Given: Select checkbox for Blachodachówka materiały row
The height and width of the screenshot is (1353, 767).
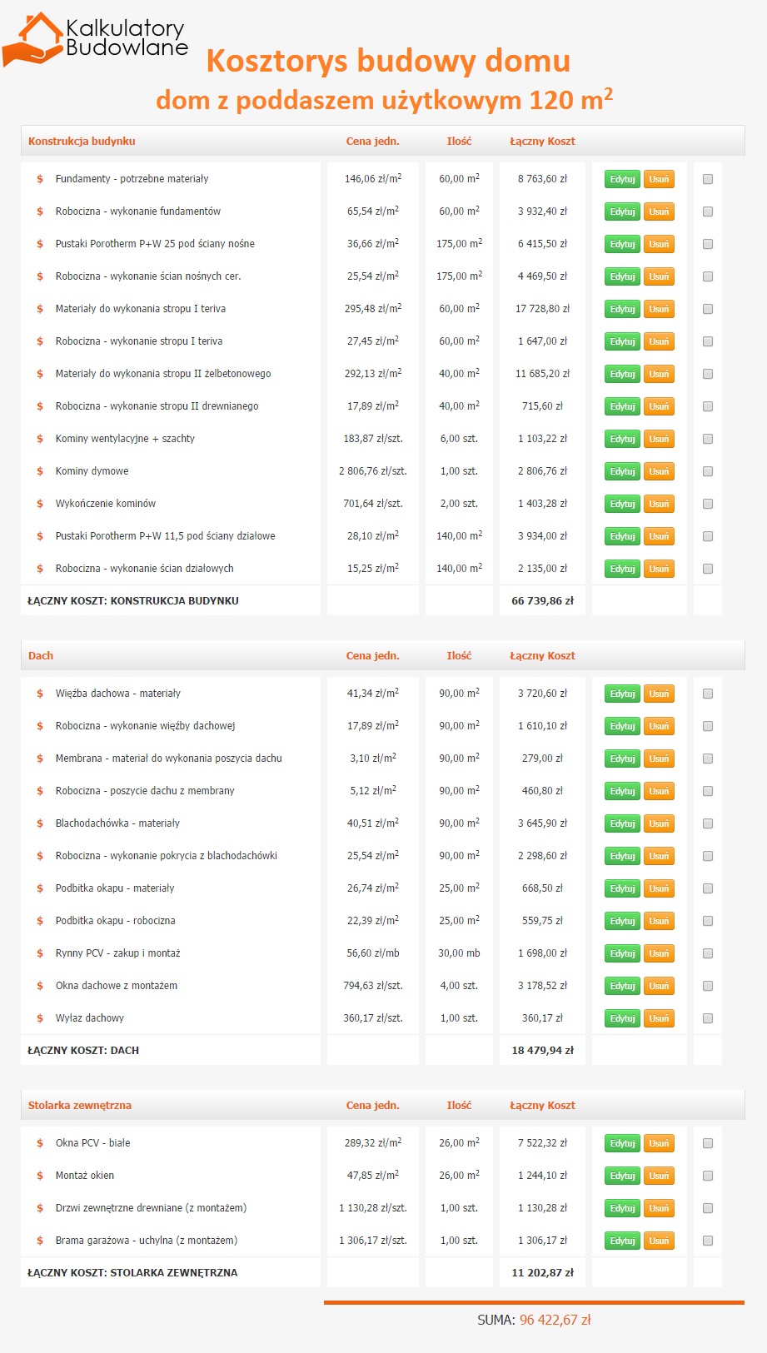Looking at the screenshot, I should (x=708, y=823).
